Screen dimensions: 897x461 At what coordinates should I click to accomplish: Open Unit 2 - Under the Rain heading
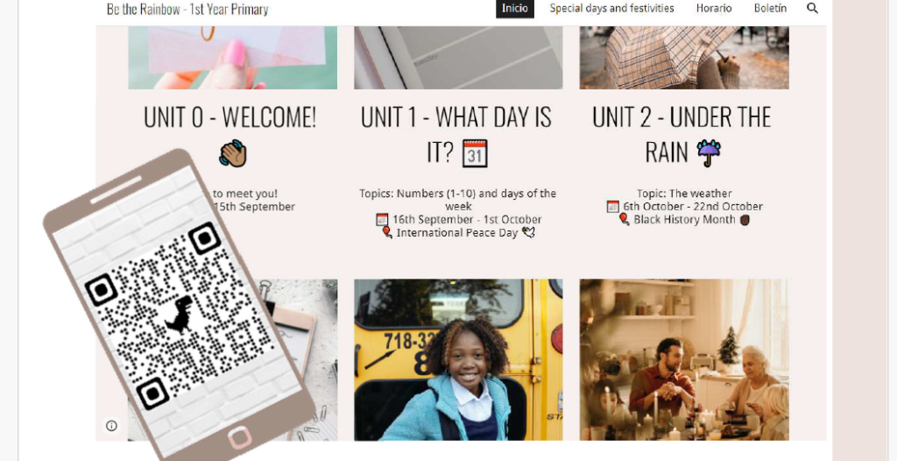click(x=682, y=135)
